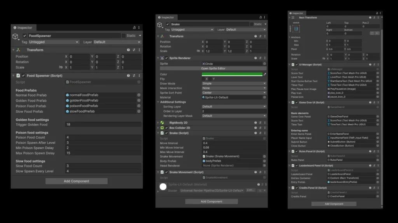Click Add Component in Snake Inspector
This screenshot has height=223, width=398.
(x=211, y=201)
